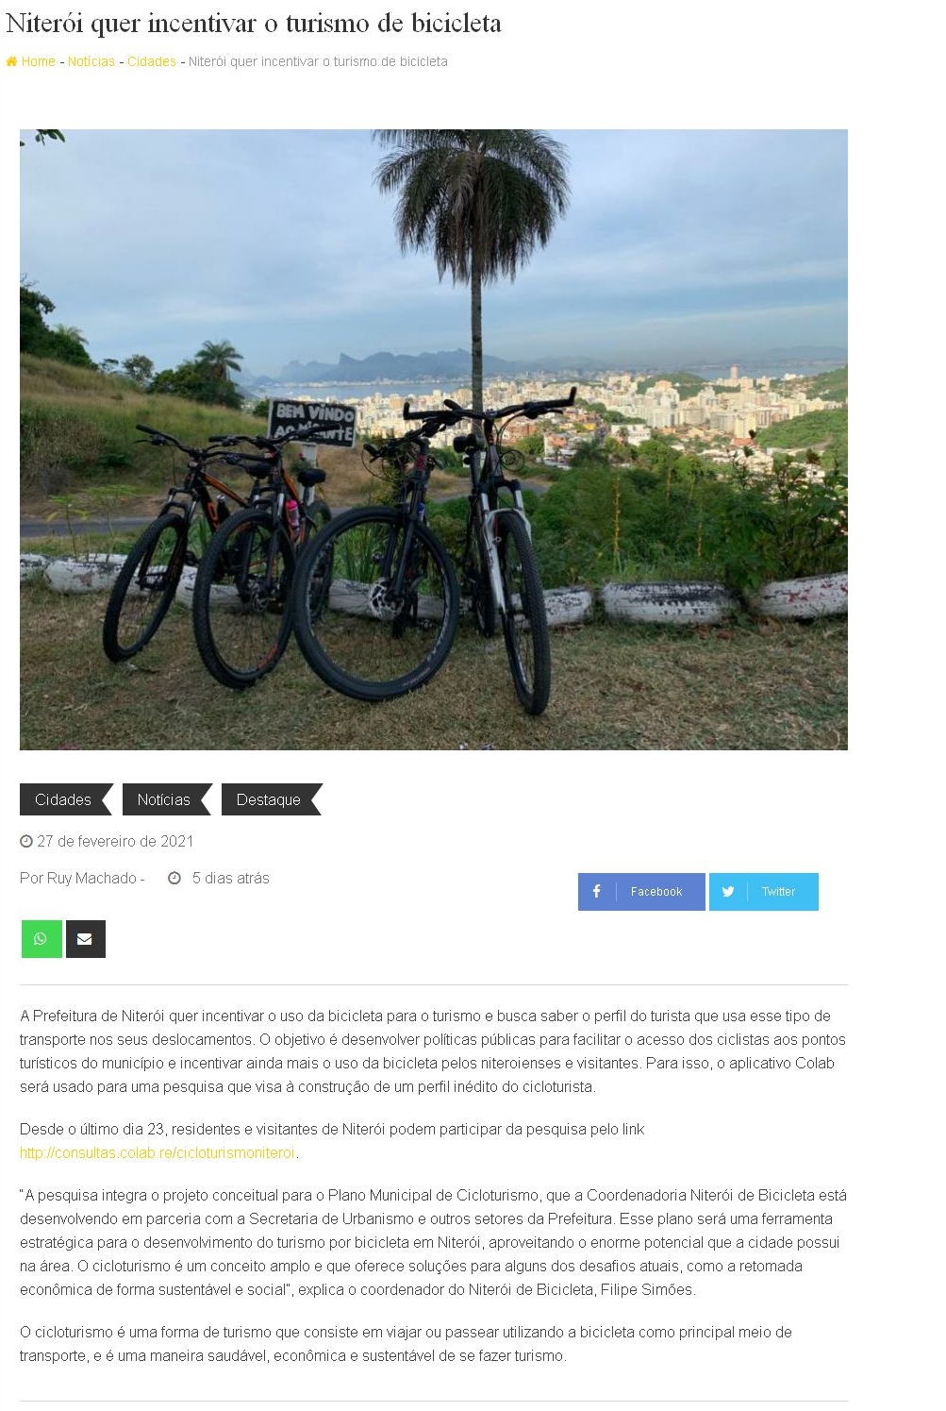Screen dimensions: 946x1411
Task: Share article via WhatsApp icon
Action: [41, 939]
